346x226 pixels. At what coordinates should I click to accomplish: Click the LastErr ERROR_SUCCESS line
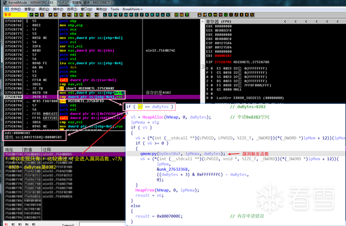click(x=250, y=98)
